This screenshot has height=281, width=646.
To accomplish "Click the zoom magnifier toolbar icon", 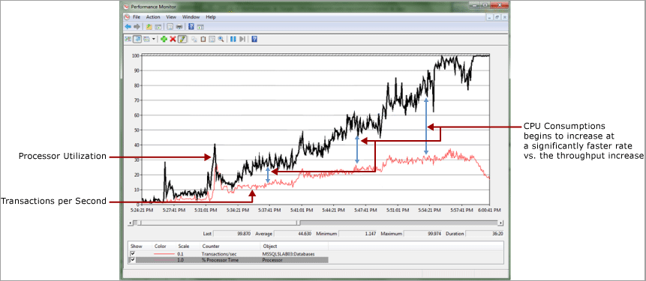I will pos(221,39).
